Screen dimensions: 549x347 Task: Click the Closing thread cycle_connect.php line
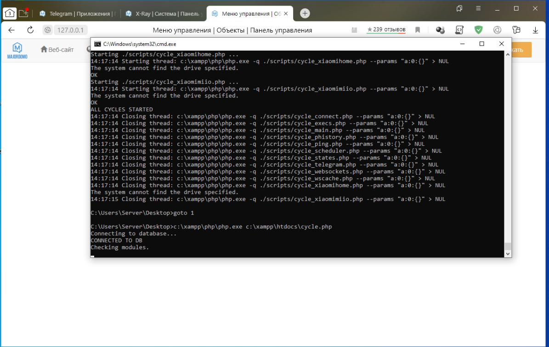click(x=263, y=116)
